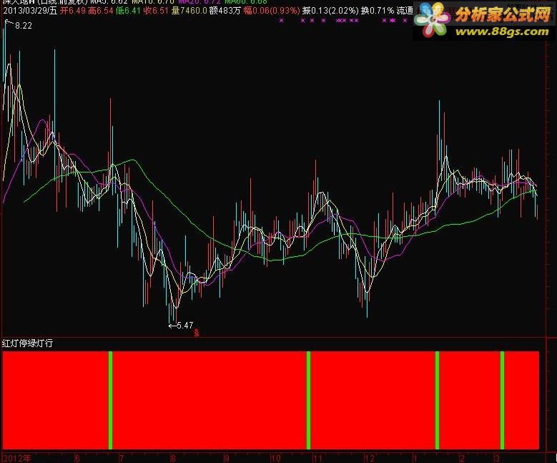Click month 10 on the time axis

[276, 458]
